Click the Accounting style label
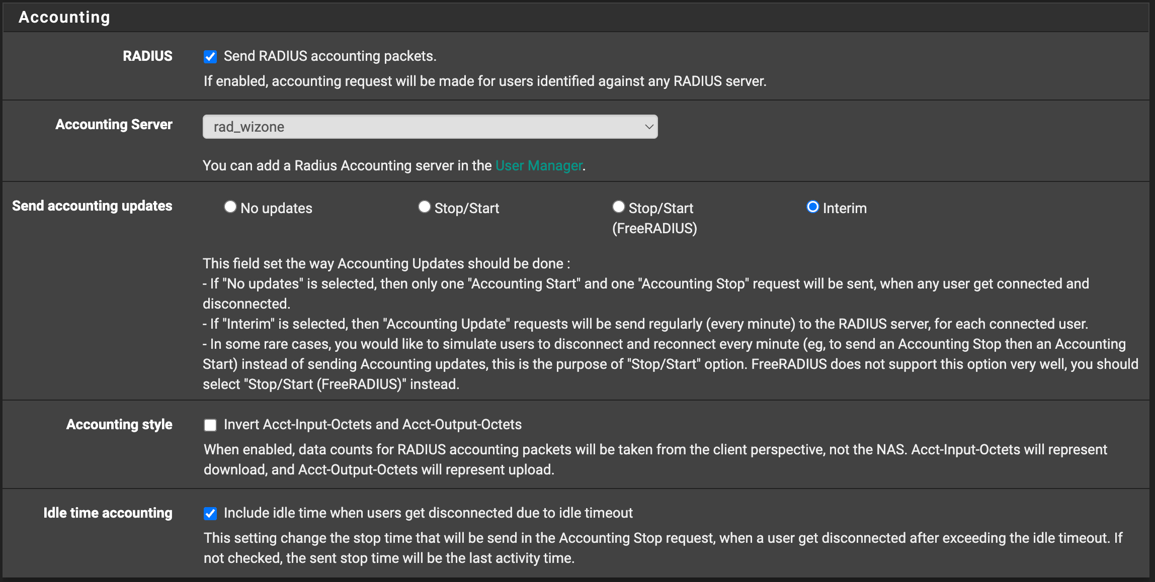Viewport: 1155px width, 582px height. (119, 424)
